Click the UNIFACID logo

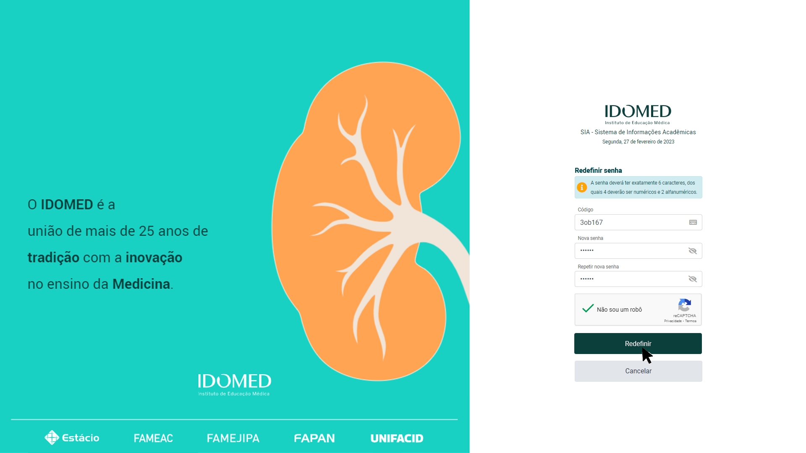click(397, 438)
